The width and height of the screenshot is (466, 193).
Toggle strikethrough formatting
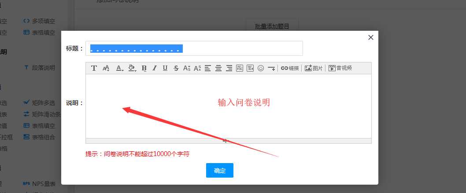[176, 68]
